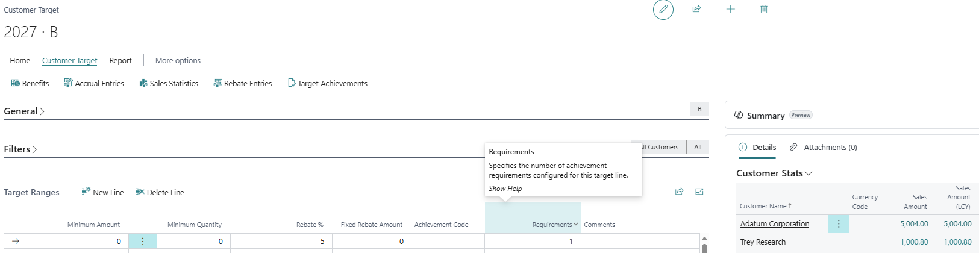Click the B summary value beside General
Screen dimensions: 979x253
[699, 109]
